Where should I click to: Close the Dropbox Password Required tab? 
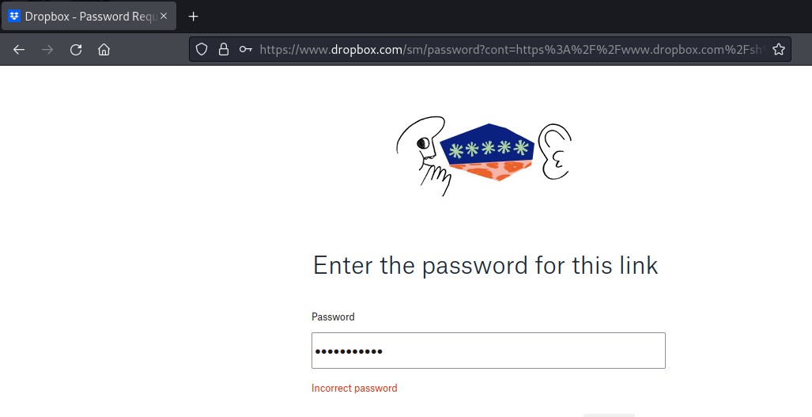(164, 16)
